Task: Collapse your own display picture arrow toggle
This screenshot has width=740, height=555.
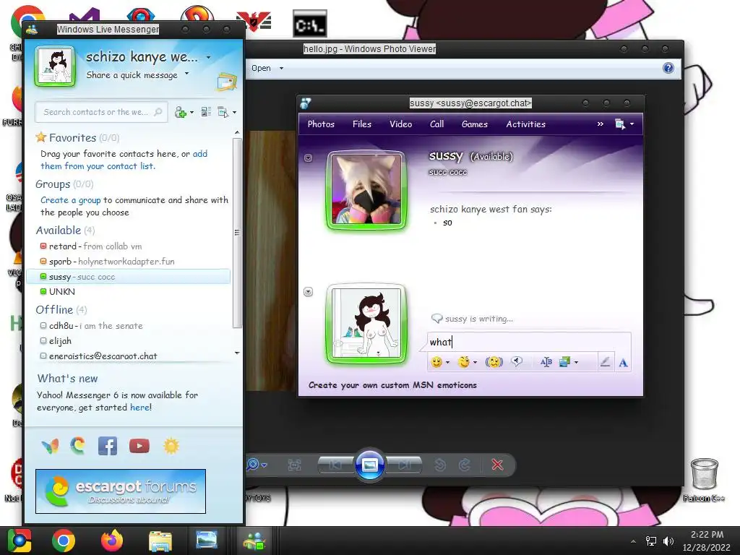Action: pyautogui.click(x=308, y=292)
